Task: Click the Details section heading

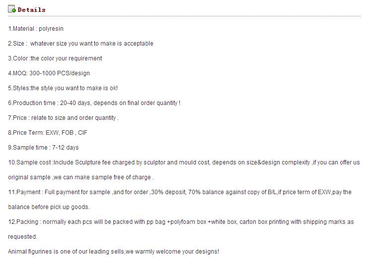Action: tap(31, 10)
